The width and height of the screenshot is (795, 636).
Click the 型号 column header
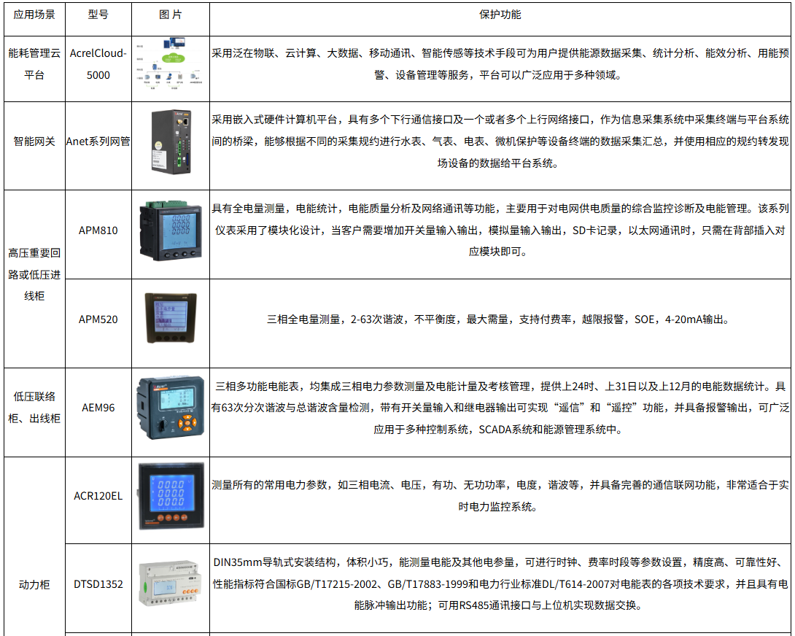point(98,15)
